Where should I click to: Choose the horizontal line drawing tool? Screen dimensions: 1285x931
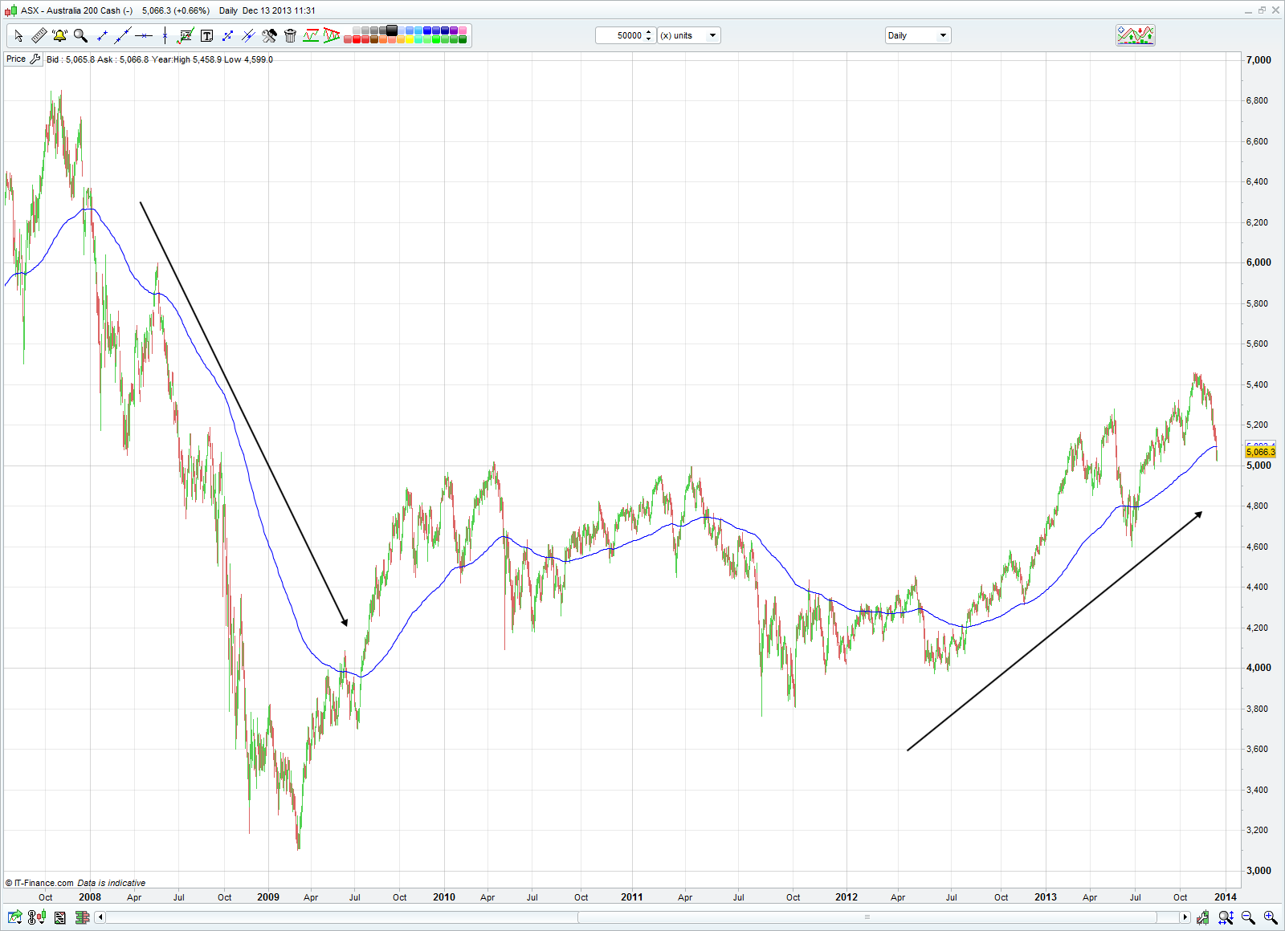(x=144, y=35)
